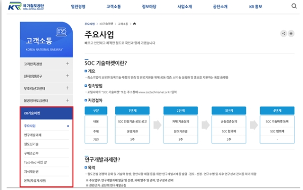
Task: Click the 고객만족경영 sidebar label
Action: tap(33, 64)
